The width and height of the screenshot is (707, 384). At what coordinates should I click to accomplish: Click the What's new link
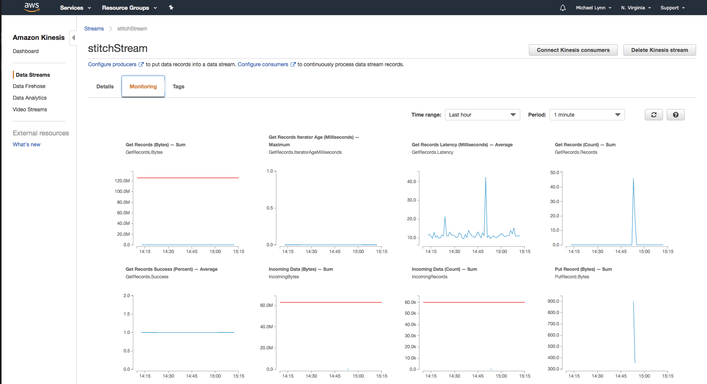point(26,144)
